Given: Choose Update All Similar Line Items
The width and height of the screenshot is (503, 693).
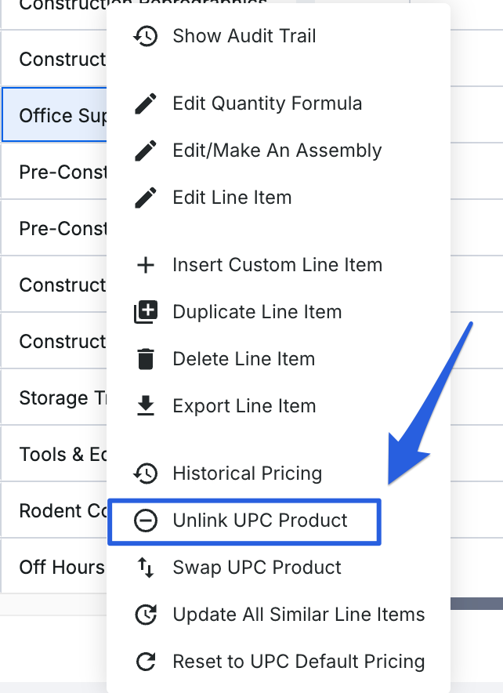Looking at the screenshot, I should 299,615.
